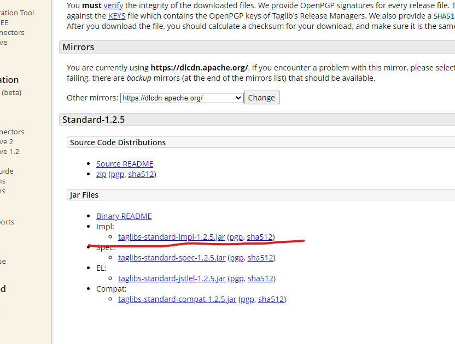The height and width of the screenshot is (344, 455).
Task: Open pgp signature for jstlel jar
Action: tap(237, 278)
